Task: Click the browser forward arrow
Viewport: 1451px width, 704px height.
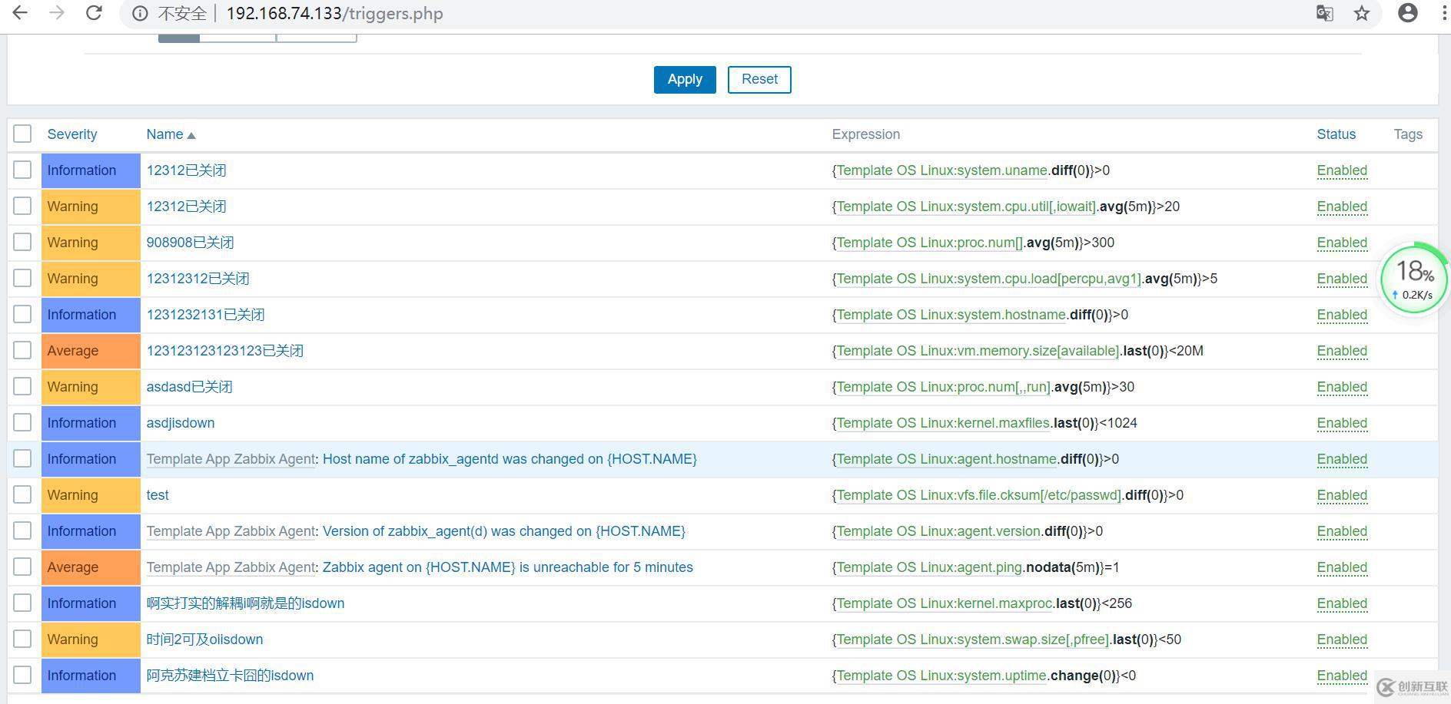Action: (57, 13)
